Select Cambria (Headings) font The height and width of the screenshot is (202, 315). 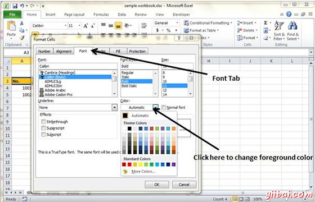60,72
